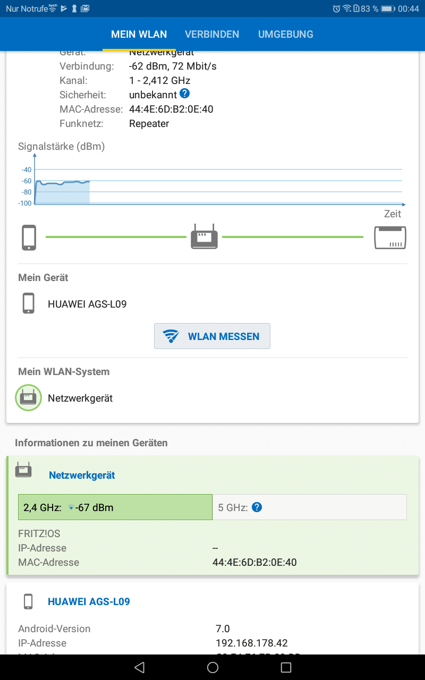
Task: Open the blue Netzwerkgerät heading link
Action: pyautogui.click(x=82, y=475)
